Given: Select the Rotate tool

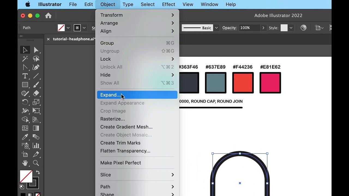Looking at the screenshot, I should coord(25,102).
